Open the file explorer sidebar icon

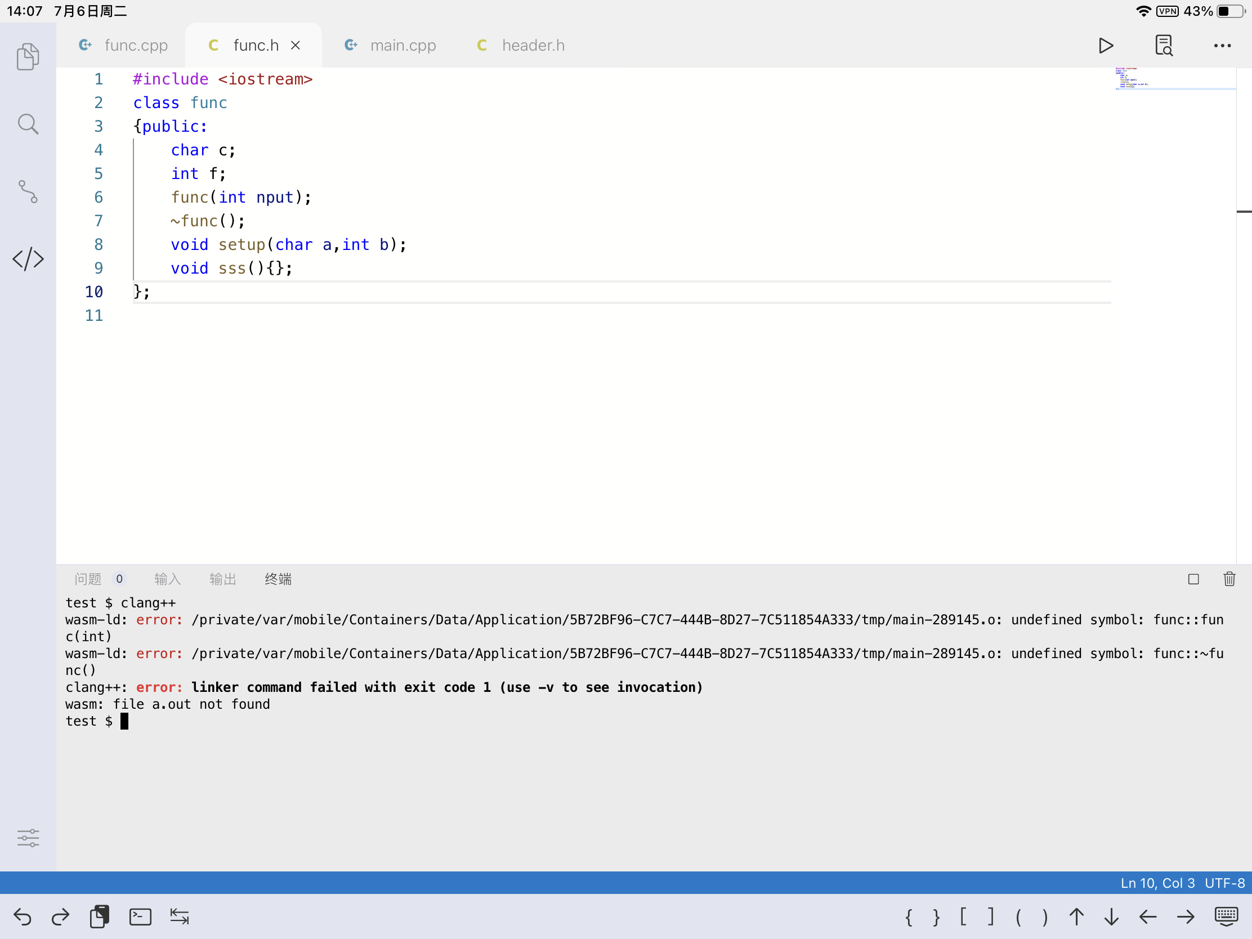(28, 57)
